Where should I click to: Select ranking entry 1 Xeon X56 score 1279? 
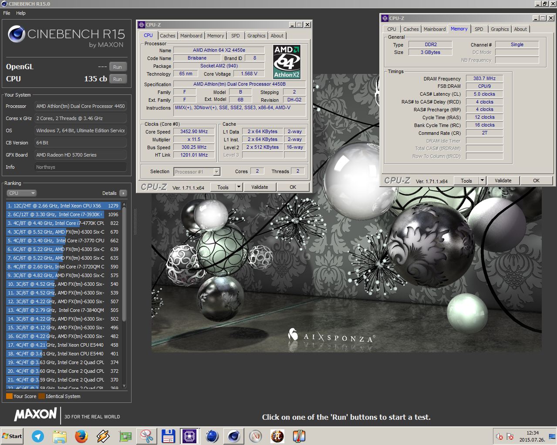[64, 206]
